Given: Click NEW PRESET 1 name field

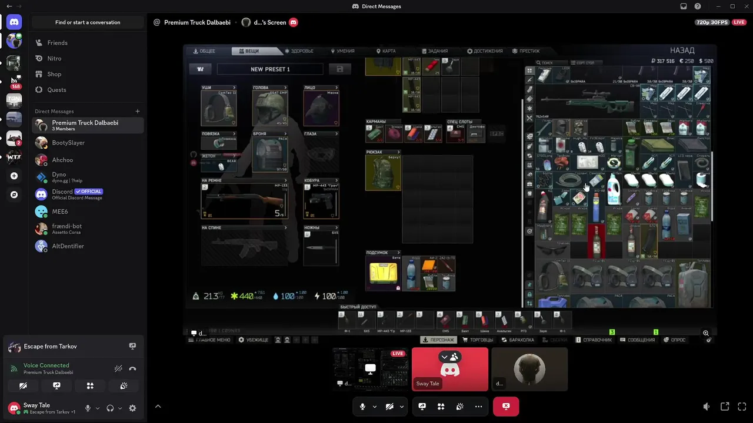Looking at the screenshot, I should click(270, 69).
